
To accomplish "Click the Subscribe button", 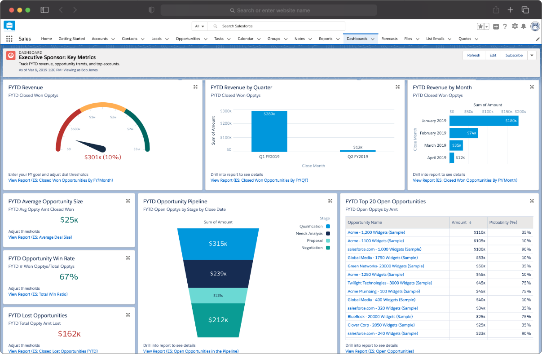I will [x=514, y=56].
